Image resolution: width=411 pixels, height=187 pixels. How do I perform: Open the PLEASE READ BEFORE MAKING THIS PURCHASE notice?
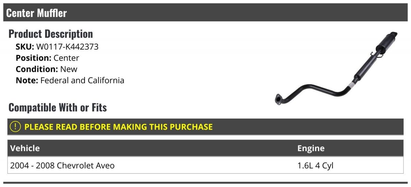click(x=119, y=127)
